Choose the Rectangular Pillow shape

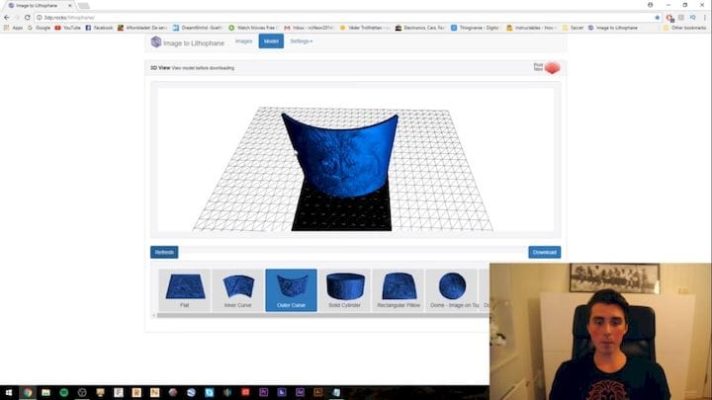(399, 289)
